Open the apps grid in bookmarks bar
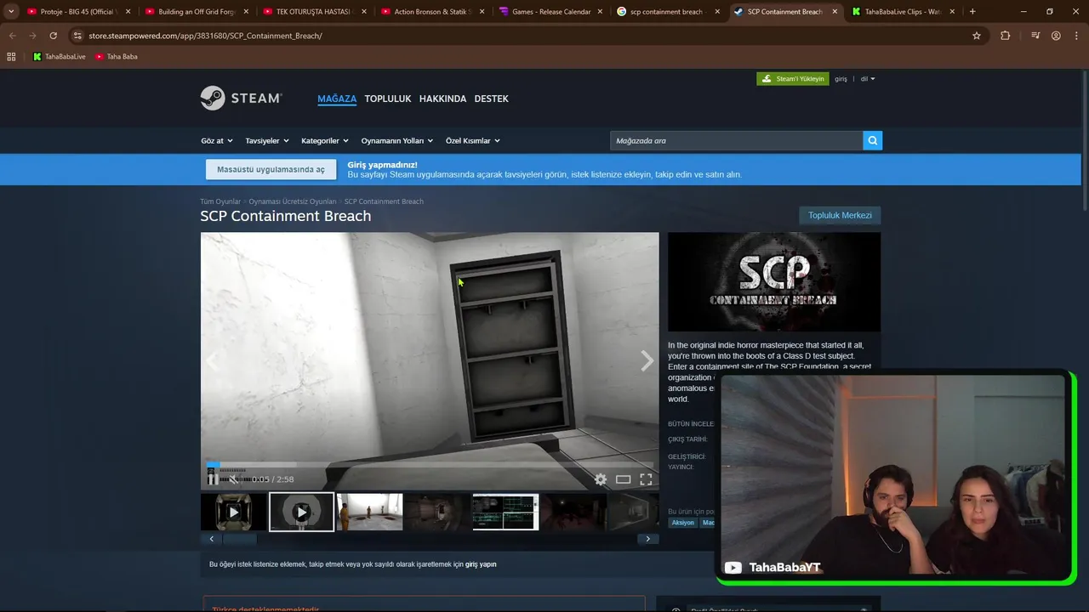 pos(11,56)
